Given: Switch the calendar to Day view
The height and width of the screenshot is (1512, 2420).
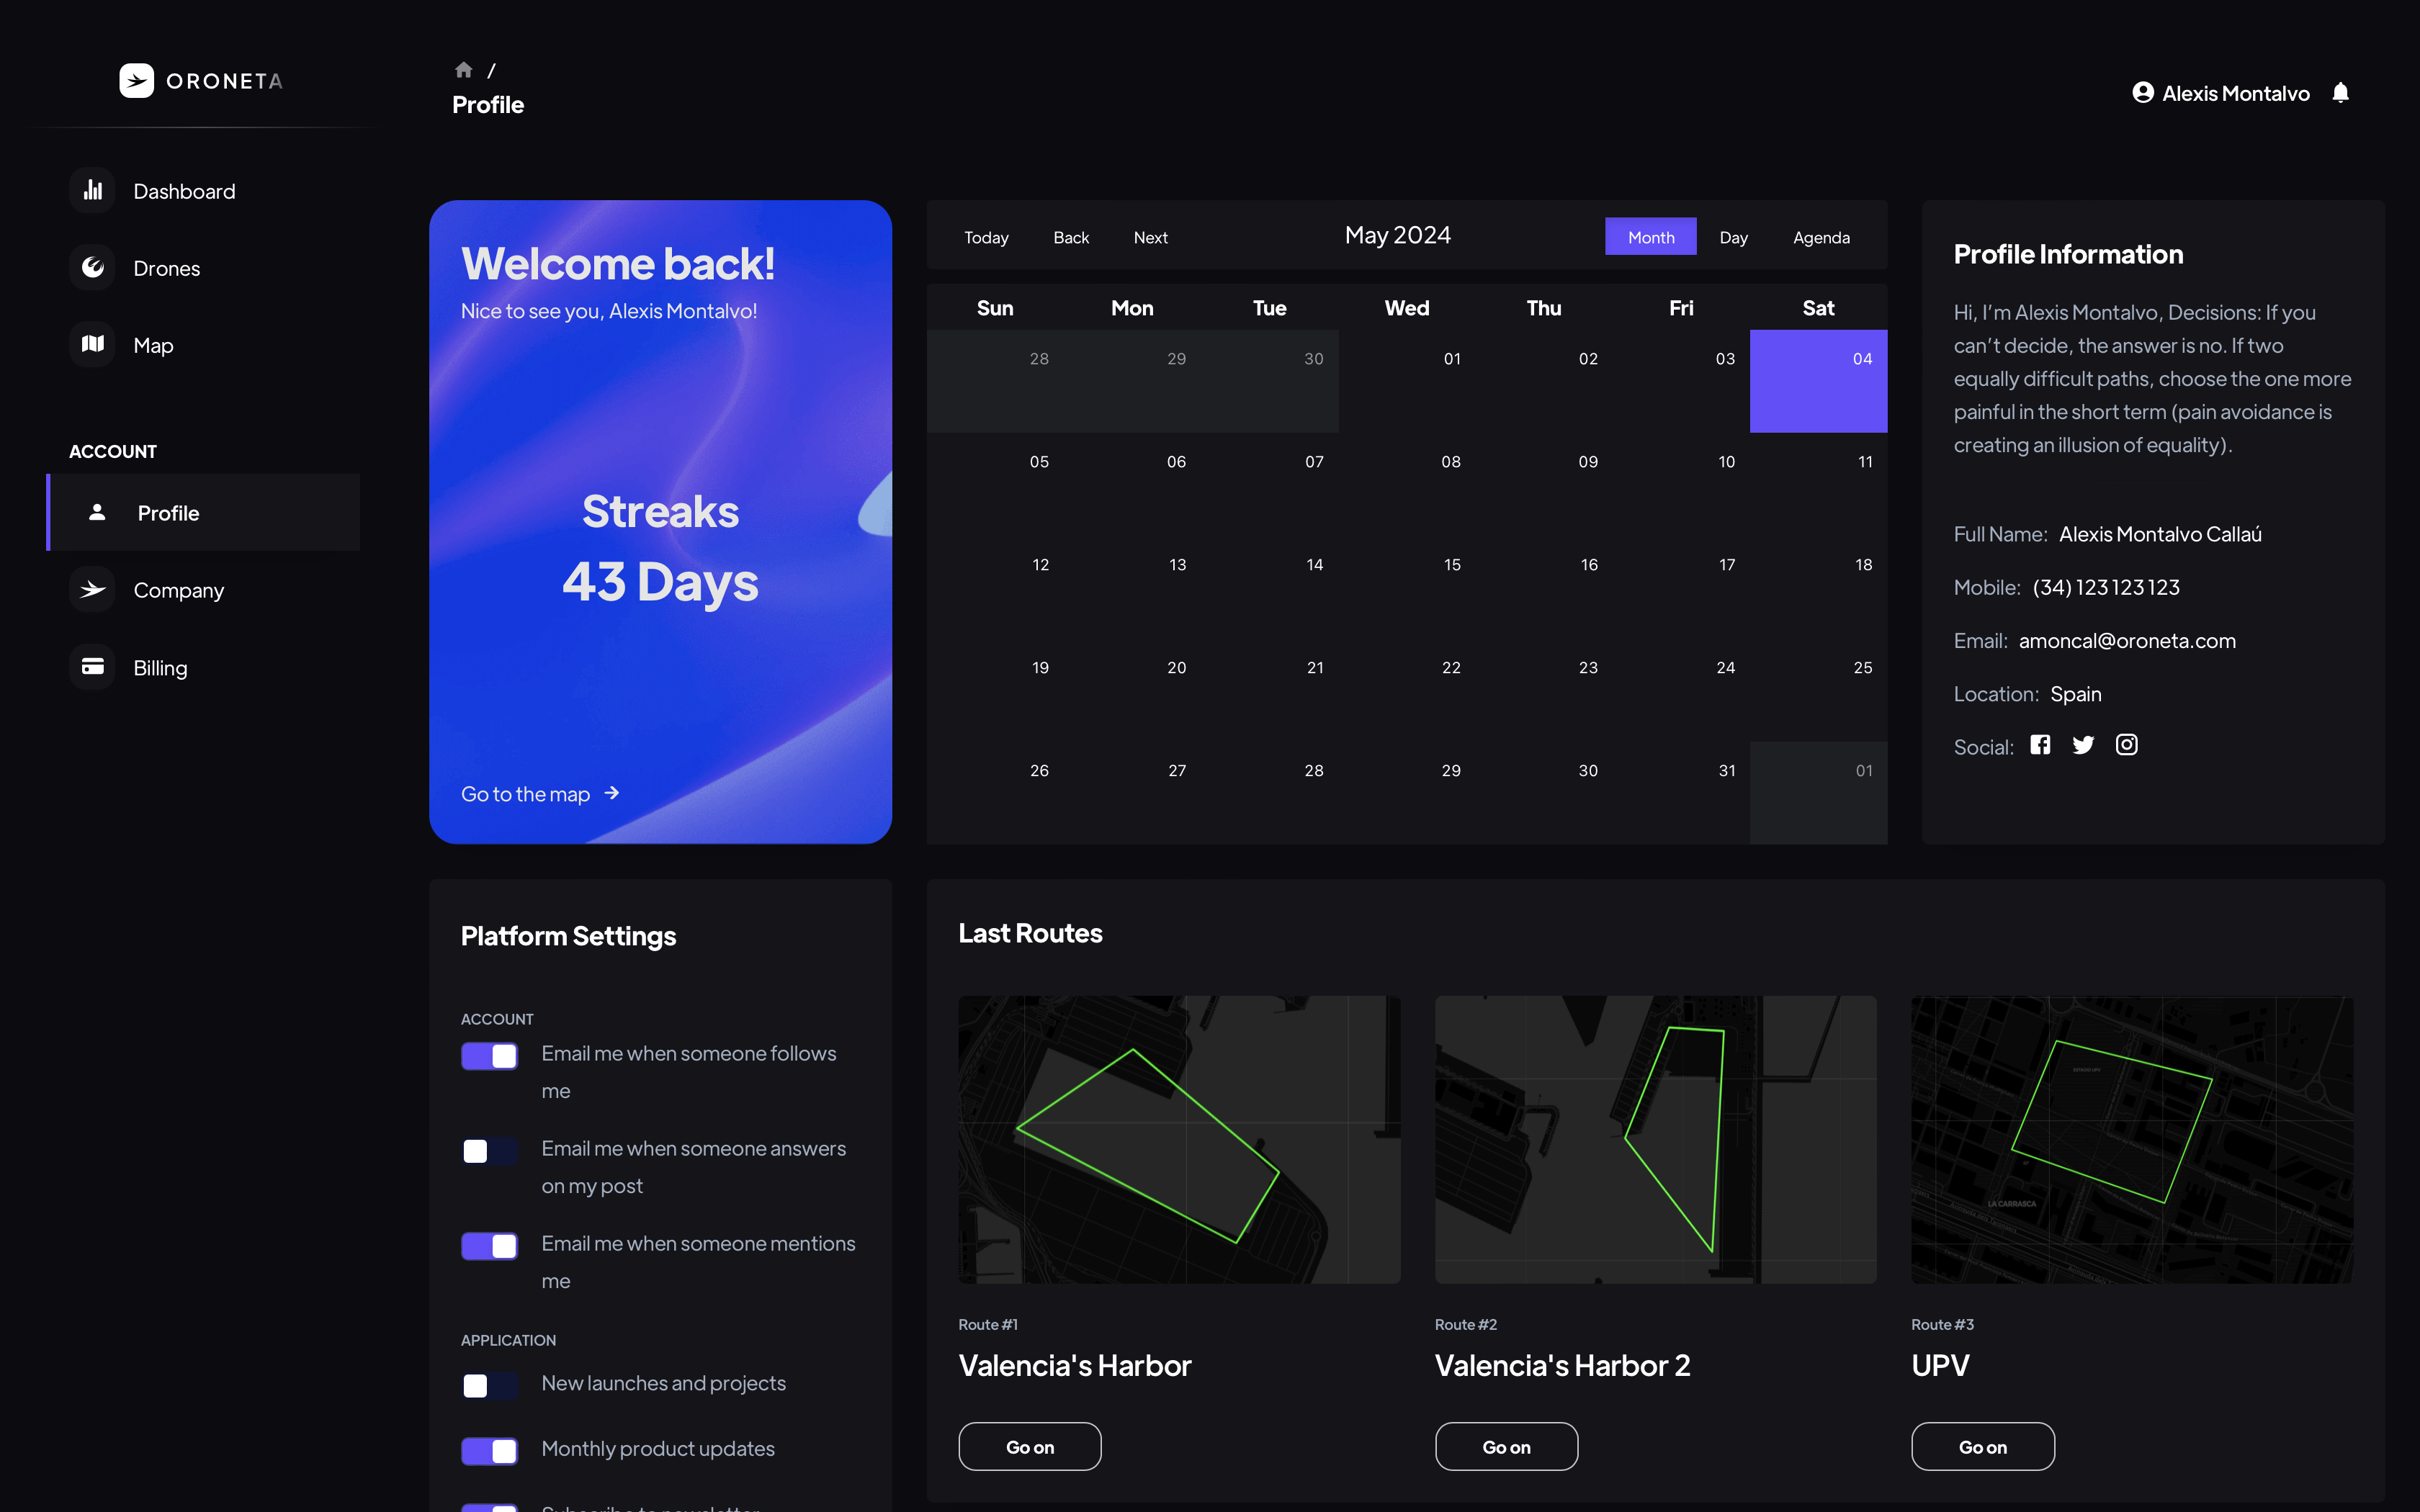Looking at the screenshot, I should click(1733, 237).
